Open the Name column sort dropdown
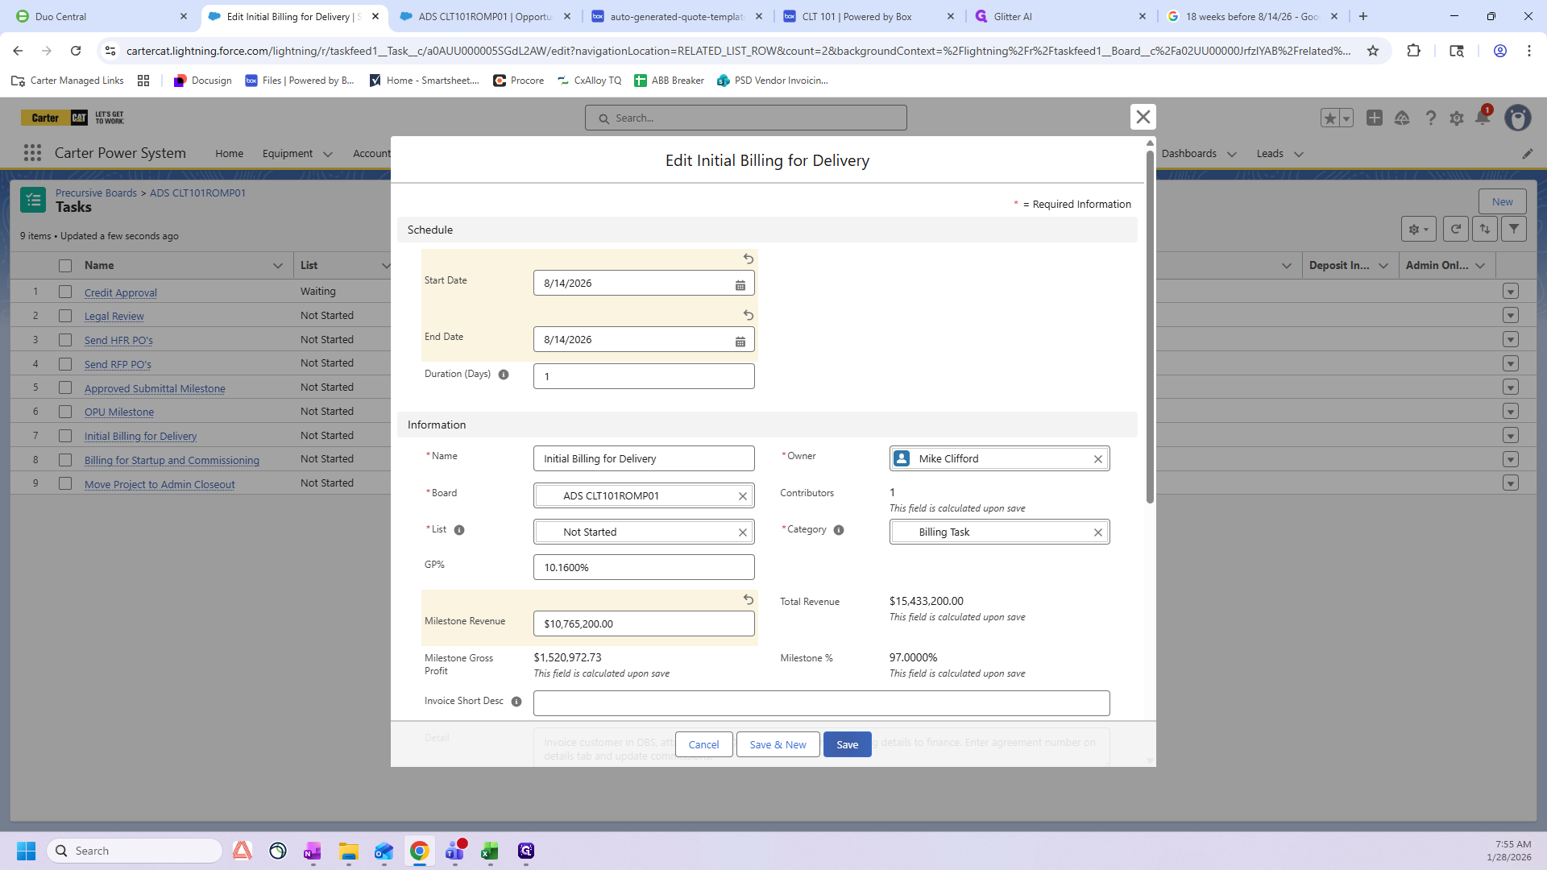1547x870 pixels. tap(278, 266)
